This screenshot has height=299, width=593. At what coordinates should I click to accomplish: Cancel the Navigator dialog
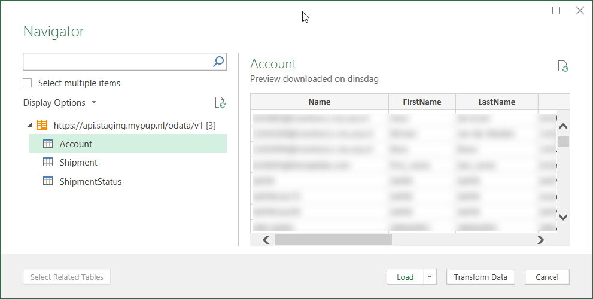click(x=547, y=277)
